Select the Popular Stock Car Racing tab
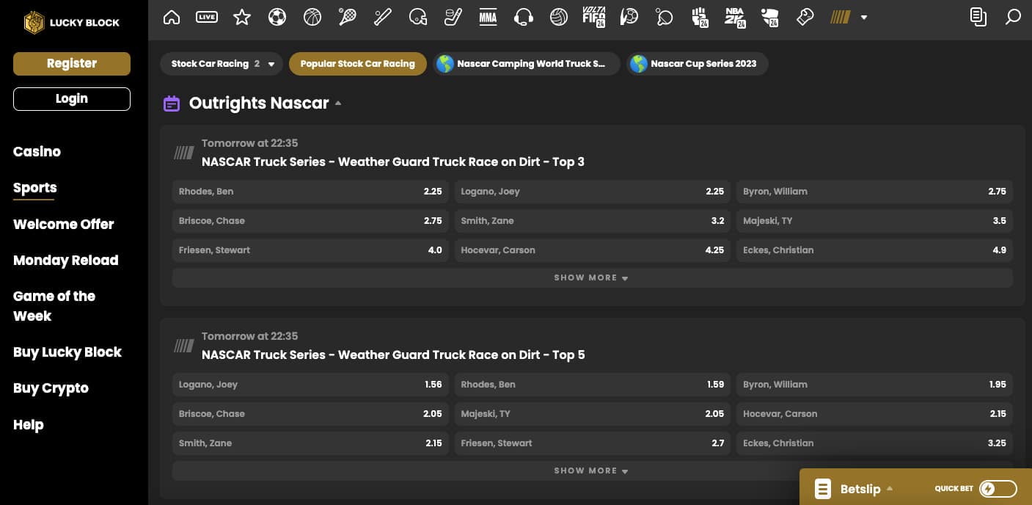1032x505 pixels. [x=358, y=64]
